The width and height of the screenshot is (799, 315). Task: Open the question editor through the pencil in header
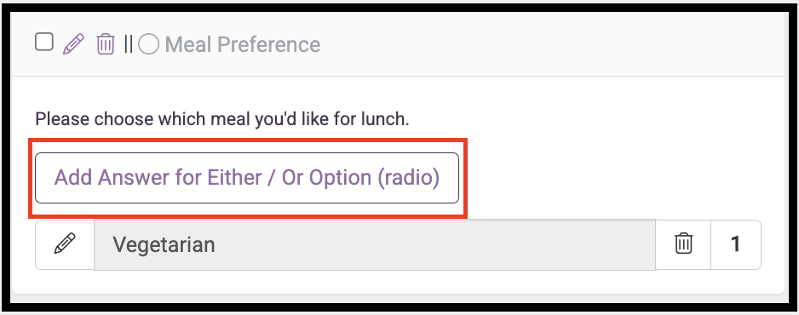click(x=73, y=43)
